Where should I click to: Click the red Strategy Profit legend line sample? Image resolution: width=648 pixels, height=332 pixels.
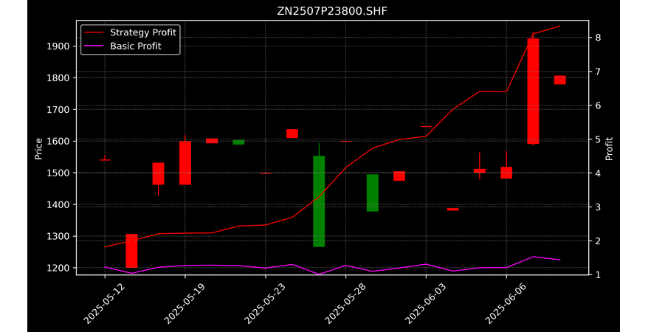[95, 32]
